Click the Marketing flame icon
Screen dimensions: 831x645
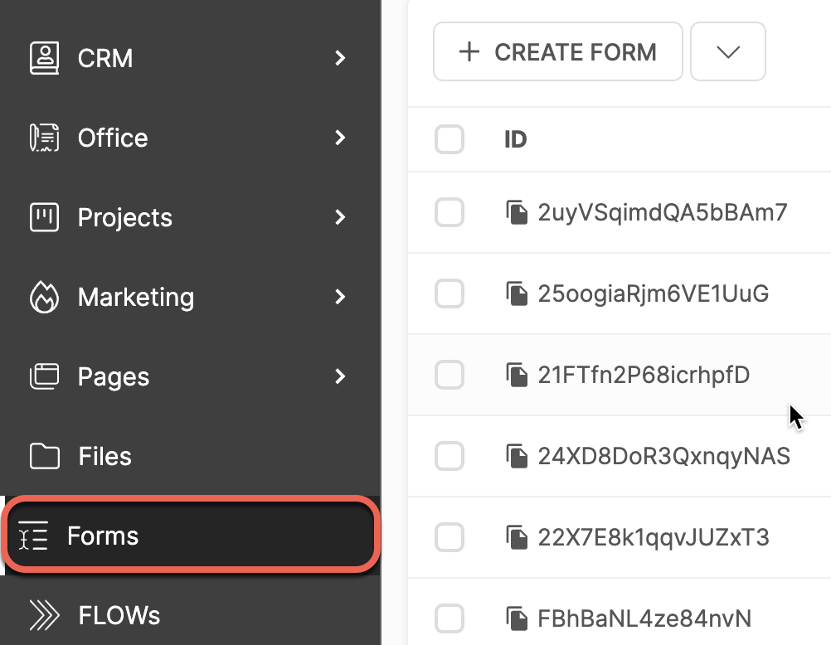coord(44,297)
